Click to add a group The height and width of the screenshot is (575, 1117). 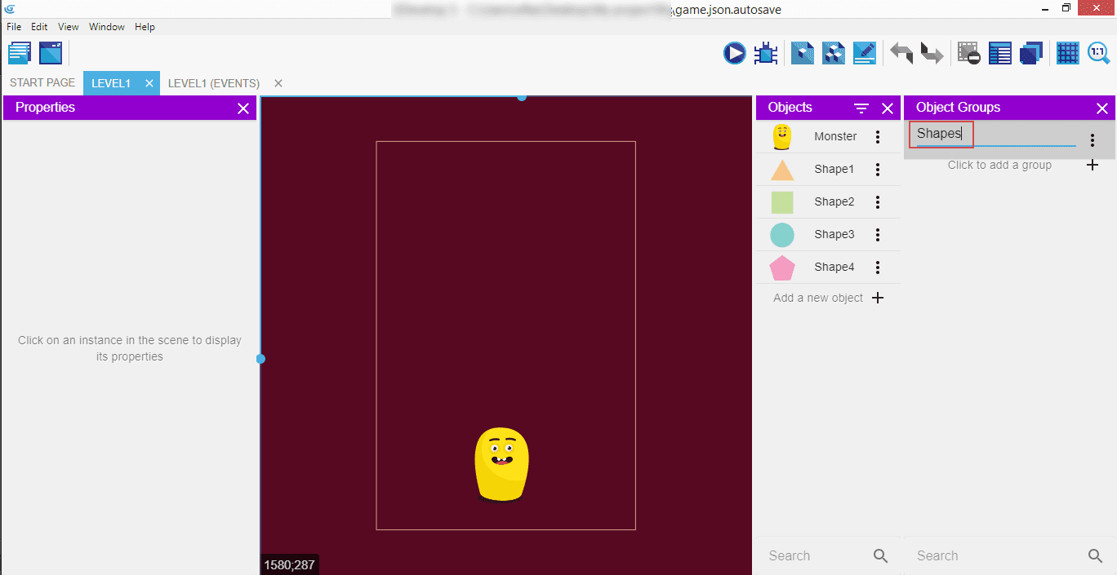pos(999,165)
